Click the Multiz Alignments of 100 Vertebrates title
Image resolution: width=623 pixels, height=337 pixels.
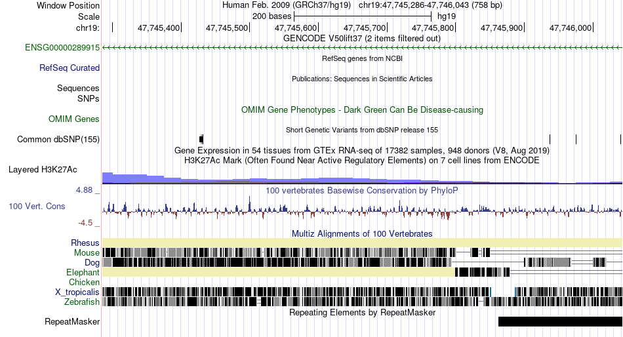(x=362, y=233)
